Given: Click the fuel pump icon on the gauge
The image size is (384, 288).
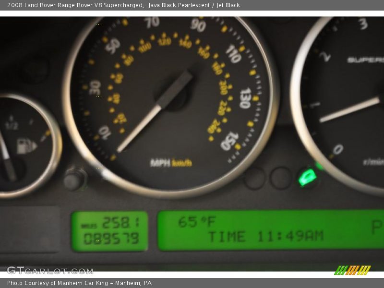Looking at the screenshot, I should click(x=27, y=146).
